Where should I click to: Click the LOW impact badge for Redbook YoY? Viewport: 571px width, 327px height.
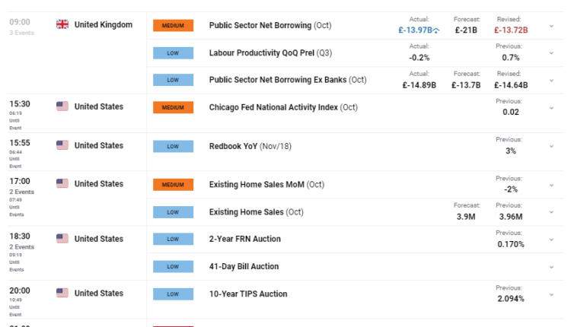pyautogui.click(x=174, y=145)
